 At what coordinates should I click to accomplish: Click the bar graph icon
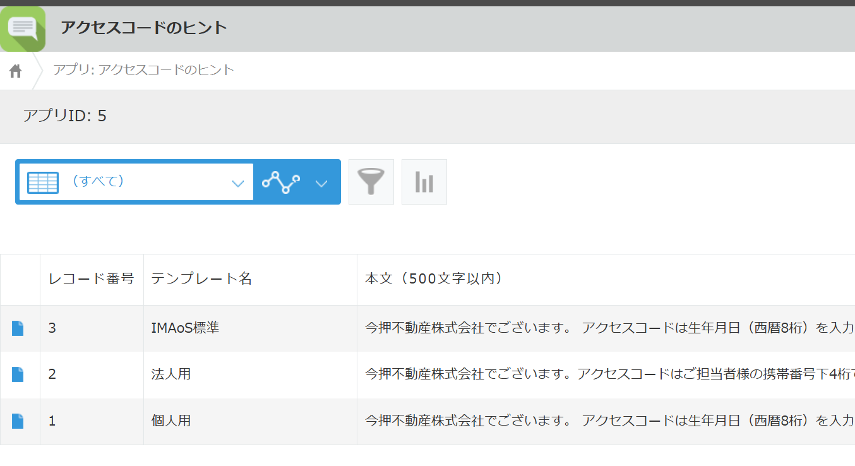click(x=424, y=182)
